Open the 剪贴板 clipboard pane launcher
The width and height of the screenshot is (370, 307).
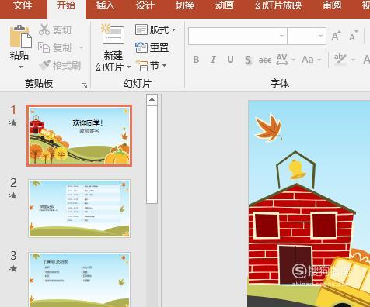coord(84,86)
